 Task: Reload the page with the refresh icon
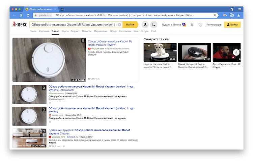(x=28, y=15)
